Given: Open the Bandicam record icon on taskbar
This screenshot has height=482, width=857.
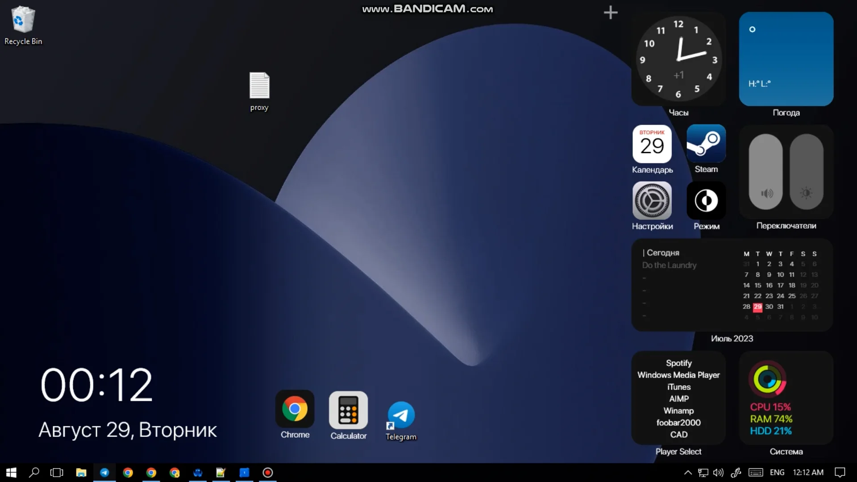Looking at the screenshot, I should (268, 473).
